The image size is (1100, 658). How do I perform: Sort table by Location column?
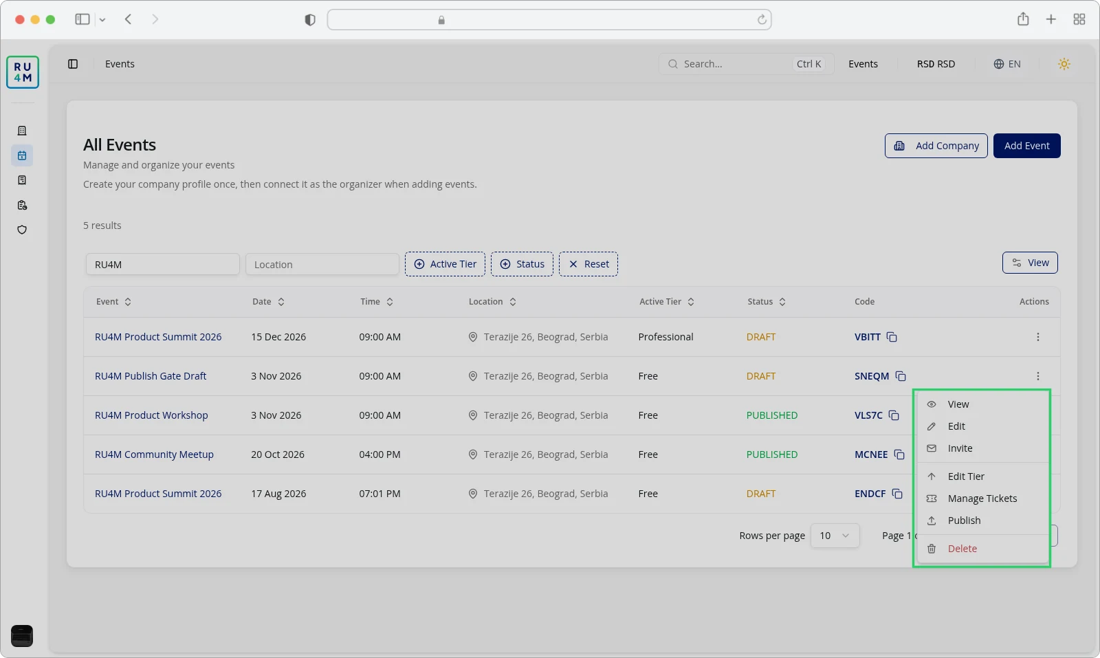tap(492, 302)
